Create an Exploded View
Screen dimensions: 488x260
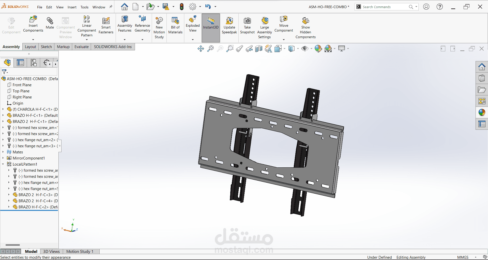pos(193,24)
